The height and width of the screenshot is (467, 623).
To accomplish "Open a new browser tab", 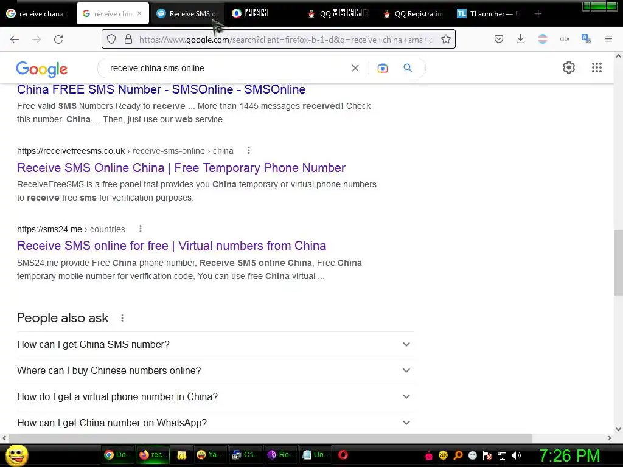I will (538, 14).
